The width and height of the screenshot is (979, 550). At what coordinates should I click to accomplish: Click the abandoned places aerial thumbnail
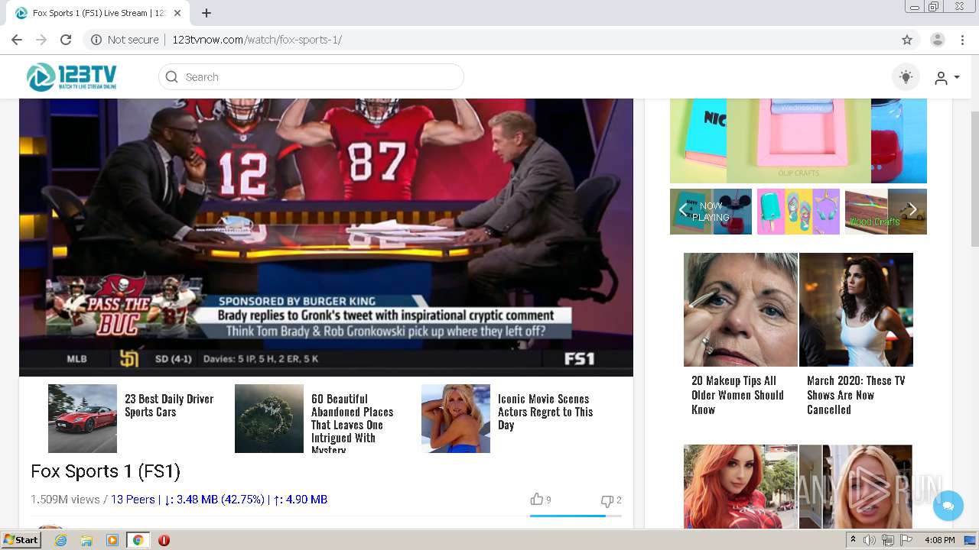[269, 419]
